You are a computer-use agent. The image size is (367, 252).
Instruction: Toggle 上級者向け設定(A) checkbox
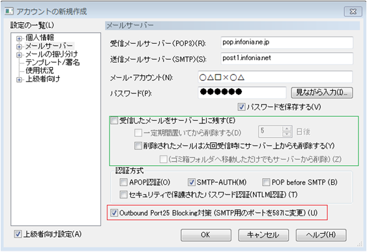click(x=18, y=234)
